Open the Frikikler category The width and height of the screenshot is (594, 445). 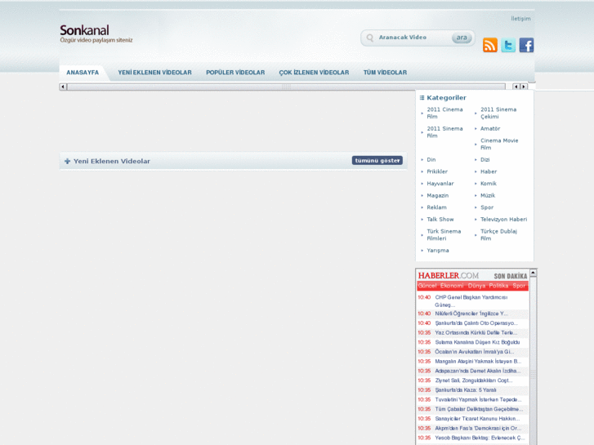coord(437,171)
